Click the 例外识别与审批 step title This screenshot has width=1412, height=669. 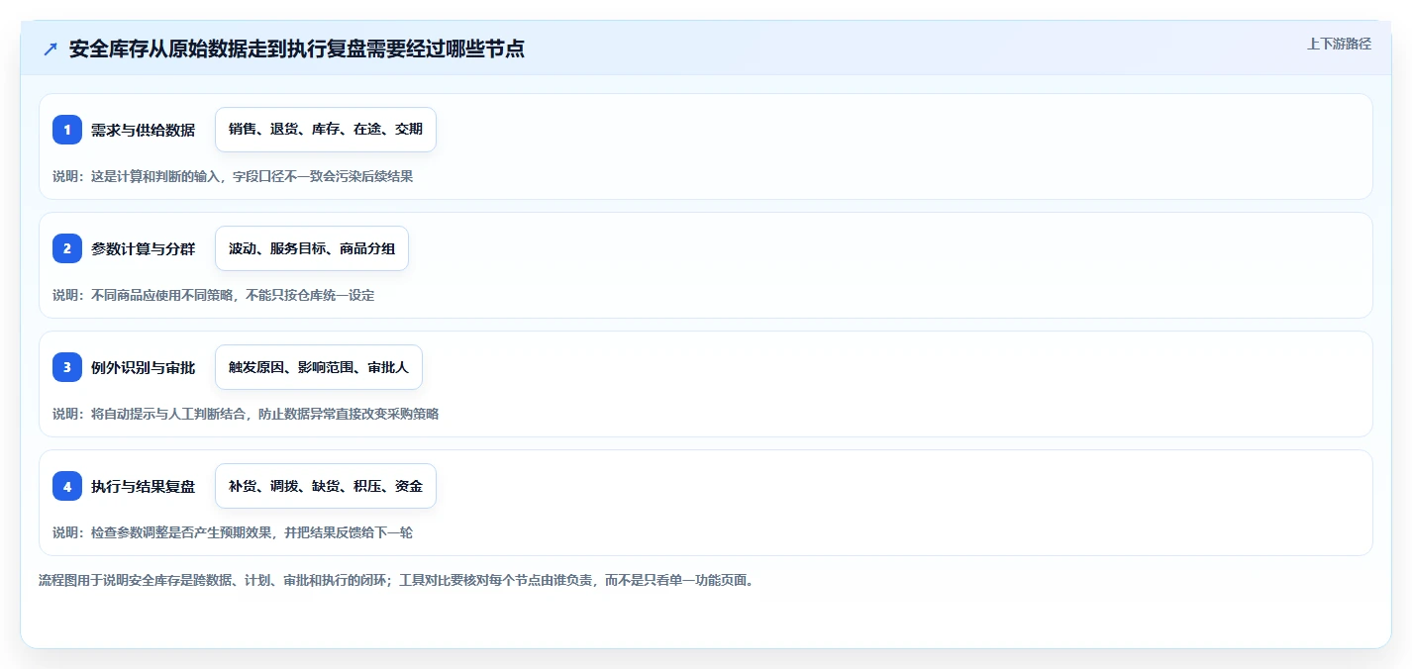143,367
